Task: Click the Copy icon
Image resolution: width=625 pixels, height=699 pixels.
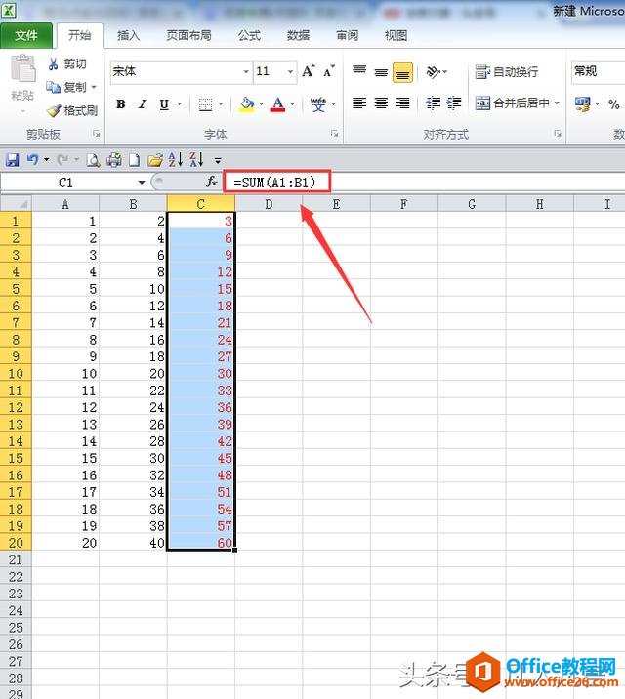Action: coord(53,87)
